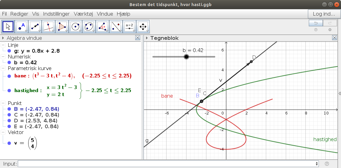Open Point tool submenu arrow

point(26,31)
